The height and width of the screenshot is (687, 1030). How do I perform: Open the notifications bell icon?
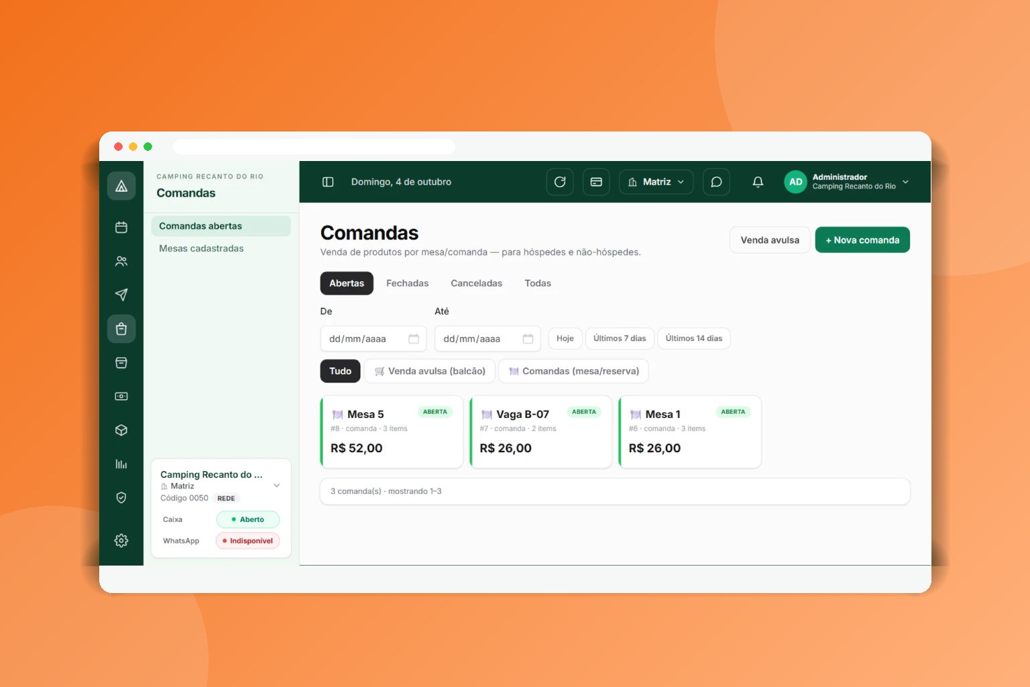click(x=758, y=182)
